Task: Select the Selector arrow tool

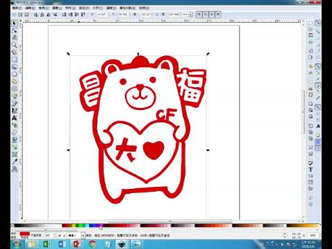Action: [15, 24]
